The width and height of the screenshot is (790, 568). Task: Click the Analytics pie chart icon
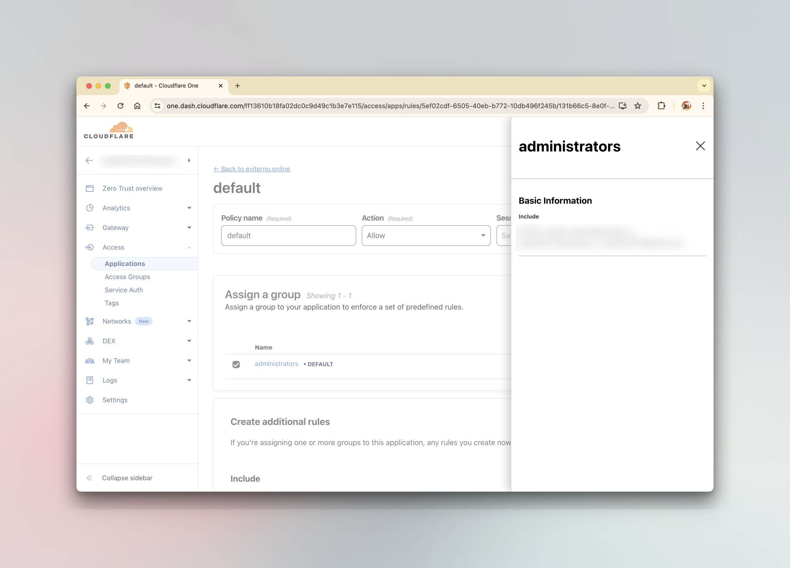89,208
